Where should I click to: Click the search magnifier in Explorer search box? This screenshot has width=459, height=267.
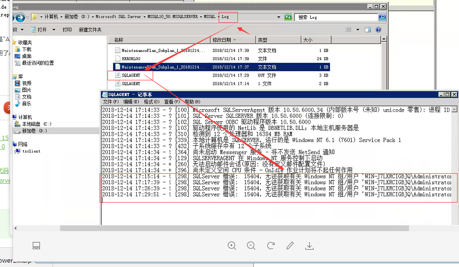coord(381,17)
